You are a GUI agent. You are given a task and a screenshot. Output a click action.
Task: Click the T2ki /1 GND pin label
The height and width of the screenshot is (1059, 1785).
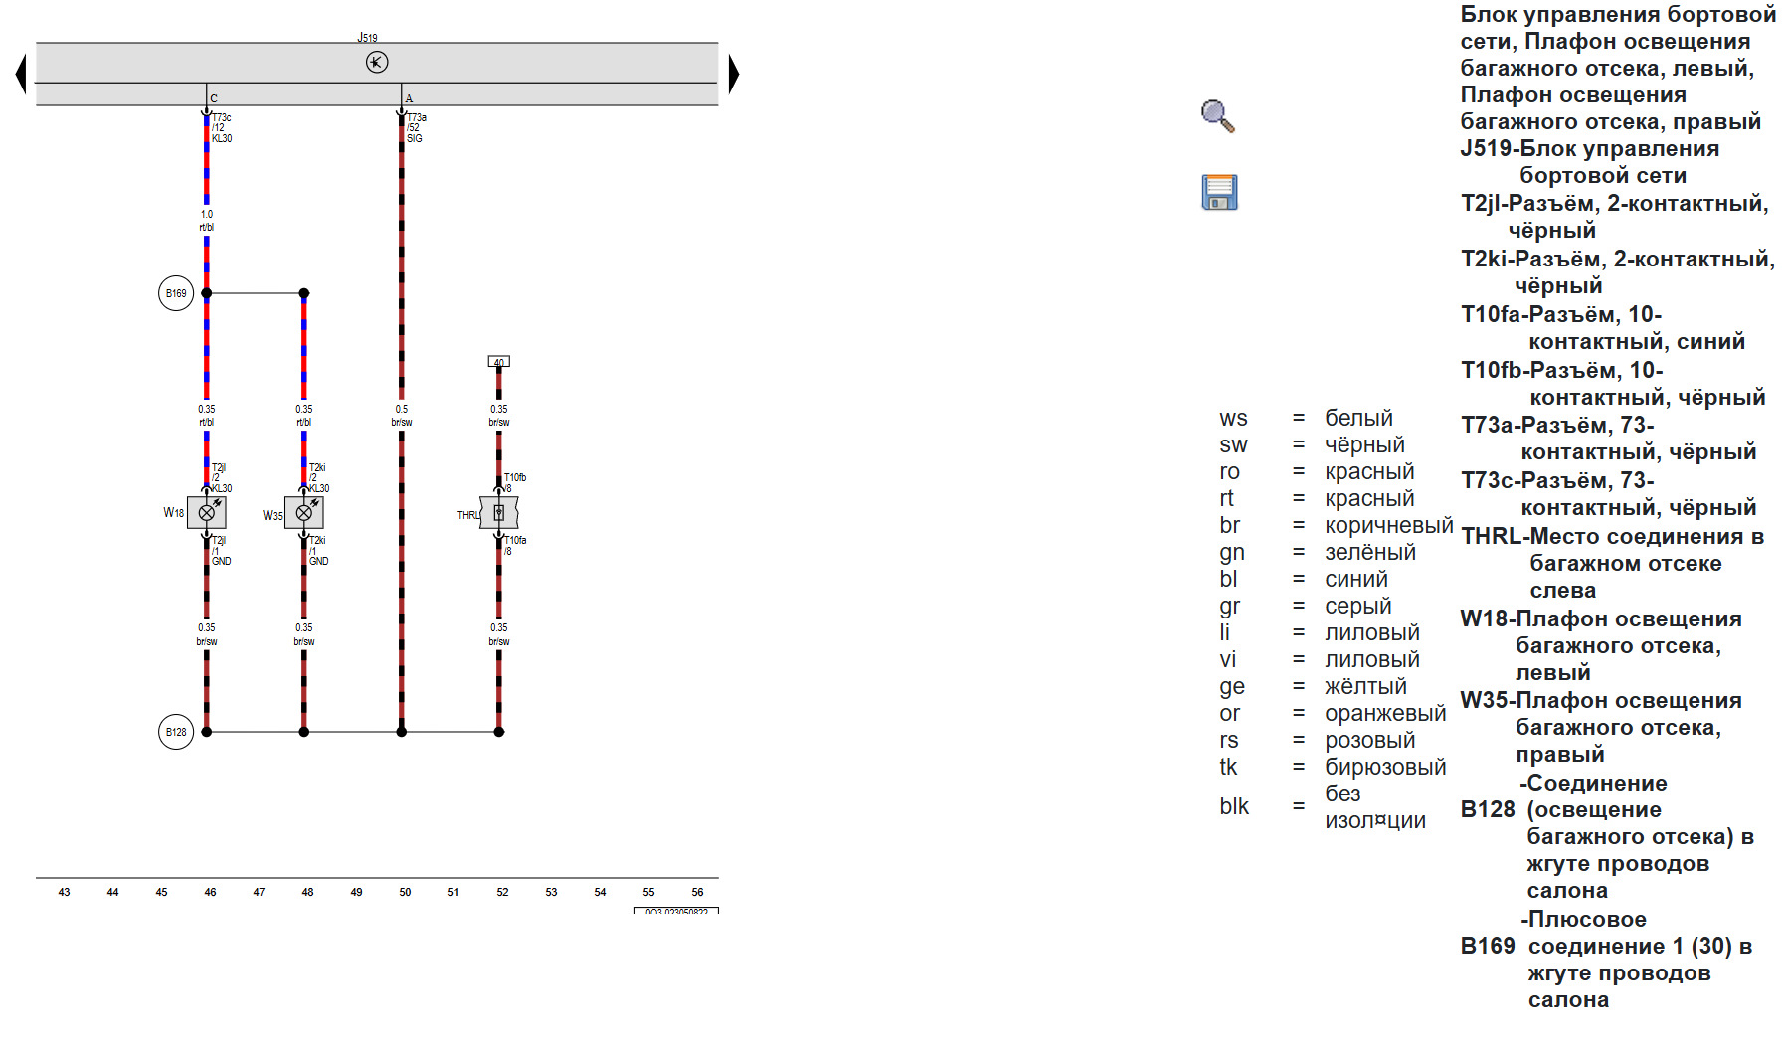tap(318, 551)
